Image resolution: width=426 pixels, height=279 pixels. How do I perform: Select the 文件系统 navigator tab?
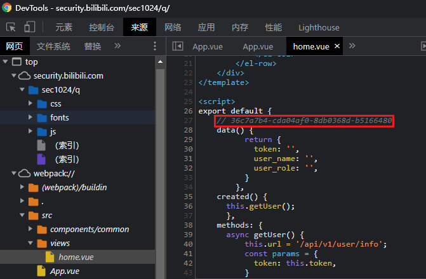tap(53, 46)
